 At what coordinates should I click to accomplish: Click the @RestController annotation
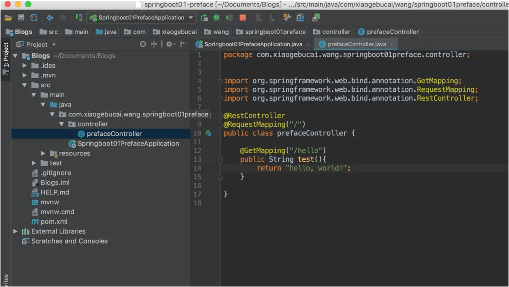click(x=254, y=116)
